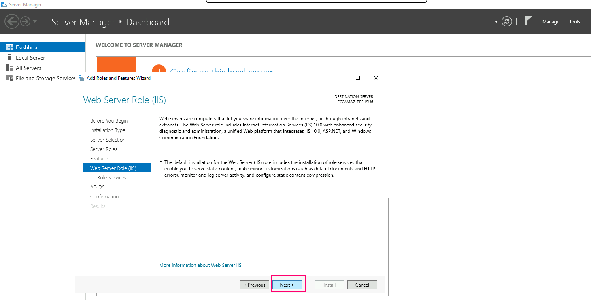This screenshot has width=591, height=300.
Task: Open the notifications flag icon
Action: pyautogui.click(x=528, y=21)
